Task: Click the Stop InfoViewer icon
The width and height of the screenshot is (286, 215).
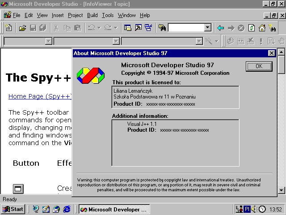Action: [241, 28]
